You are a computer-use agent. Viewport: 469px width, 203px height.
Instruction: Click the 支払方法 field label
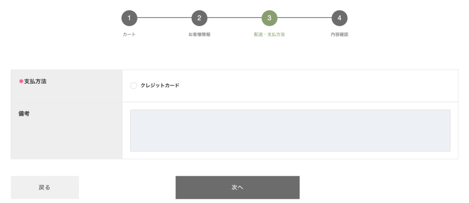coord(35,81)
